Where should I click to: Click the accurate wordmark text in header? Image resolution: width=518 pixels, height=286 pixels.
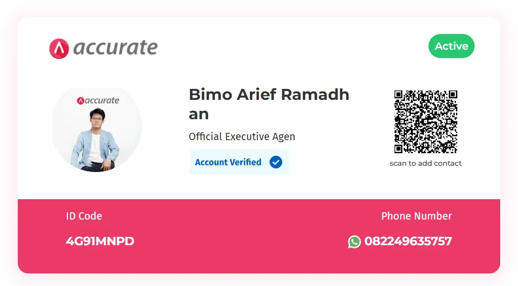click(115, 47)
